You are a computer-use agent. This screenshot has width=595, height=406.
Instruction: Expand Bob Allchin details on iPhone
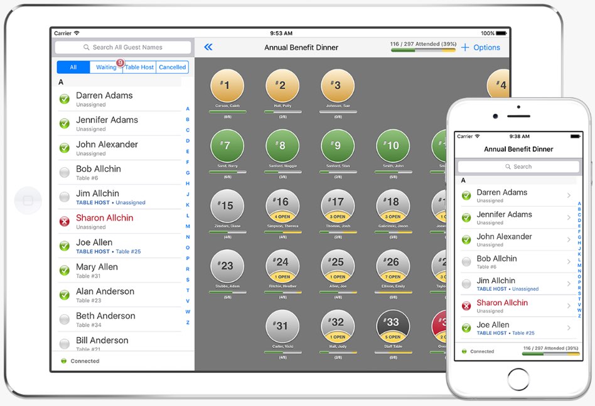point(569,262)
